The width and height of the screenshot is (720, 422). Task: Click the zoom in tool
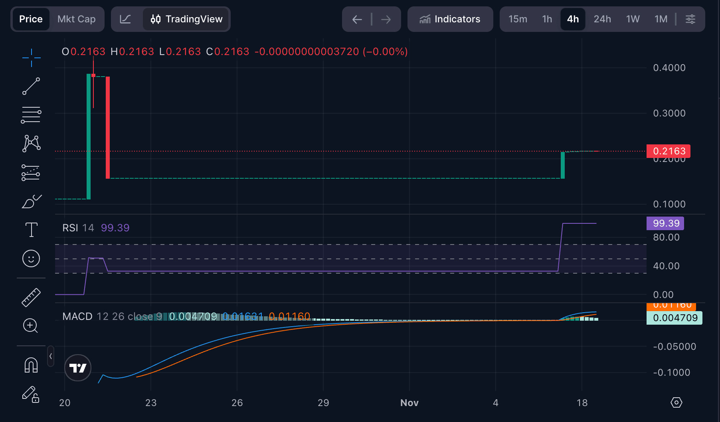tap(30, 326)
